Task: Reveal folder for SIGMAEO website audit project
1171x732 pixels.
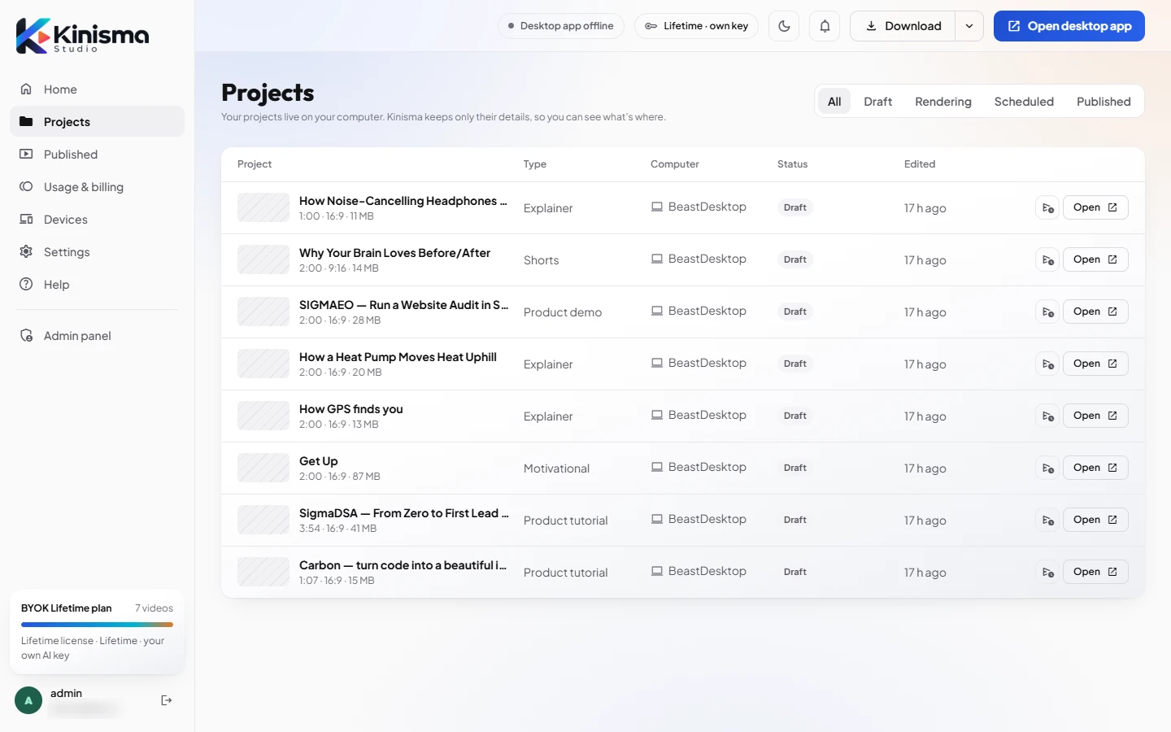Action: pyautogui.click(x=1048, y=312)
